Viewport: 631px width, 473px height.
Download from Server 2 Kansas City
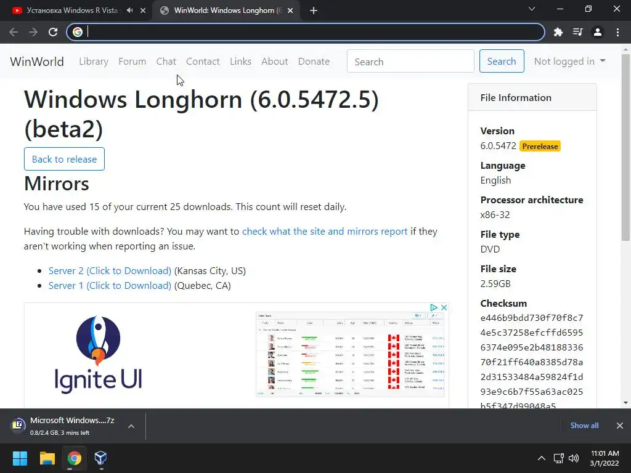[x=110, y=271]
